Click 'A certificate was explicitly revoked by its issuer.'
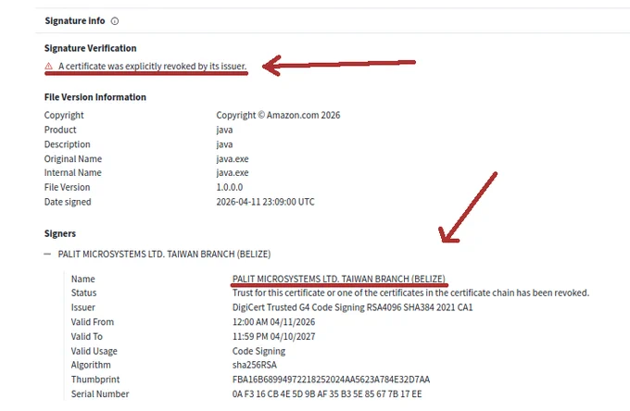This screenshot has height=411, width=630. tap(152, 67)
